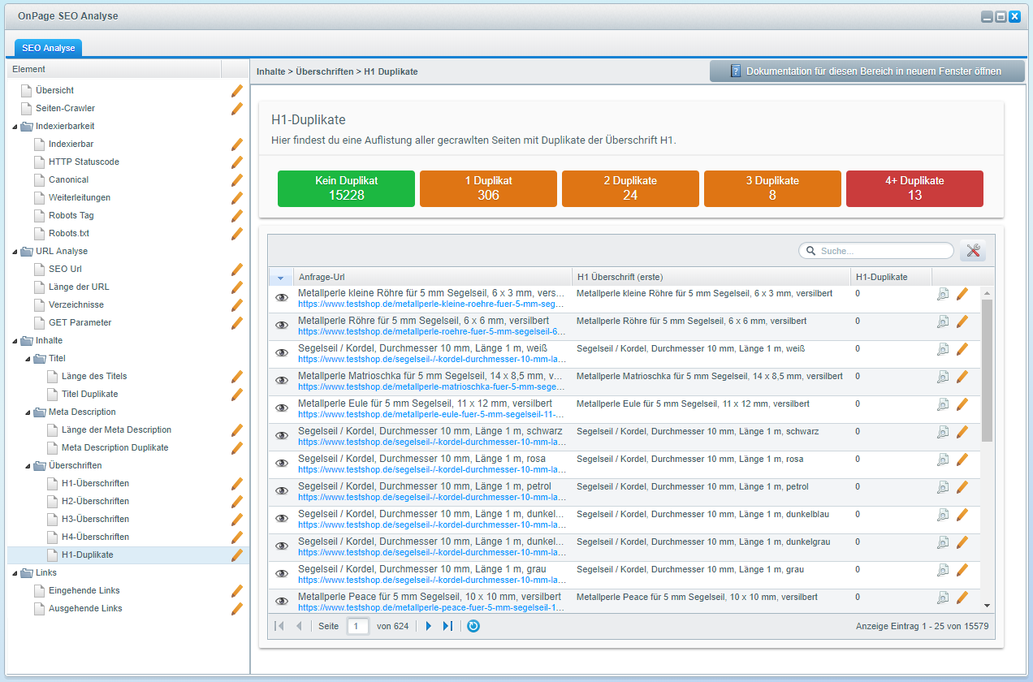Toggle eye icon for Metallperle kleine Röhre row

click(x=282, y=298)
